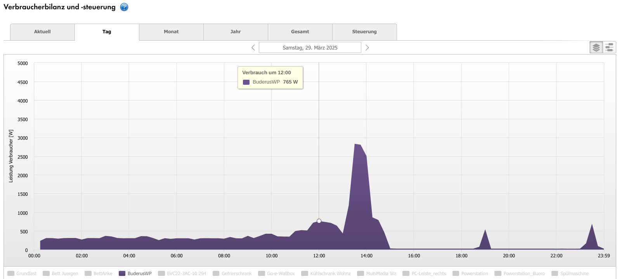Hide BuderusWP series in legend
619x279 pixels.
(x=135, y=274)
